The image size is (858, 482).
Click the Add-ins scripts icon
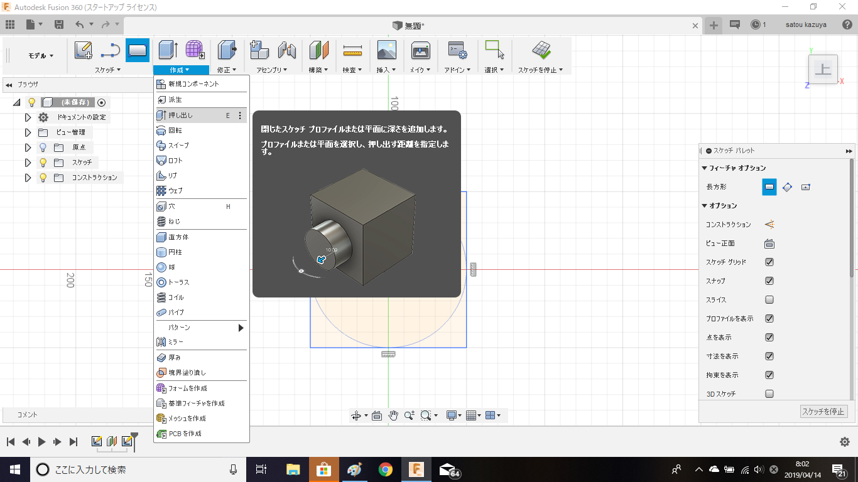click(457, 50)
